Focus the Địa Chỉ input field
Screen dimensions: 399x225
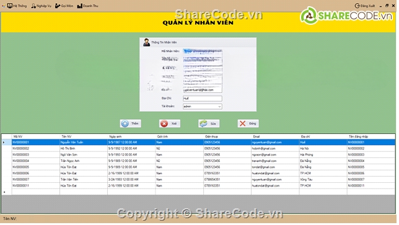pos(203,99)
